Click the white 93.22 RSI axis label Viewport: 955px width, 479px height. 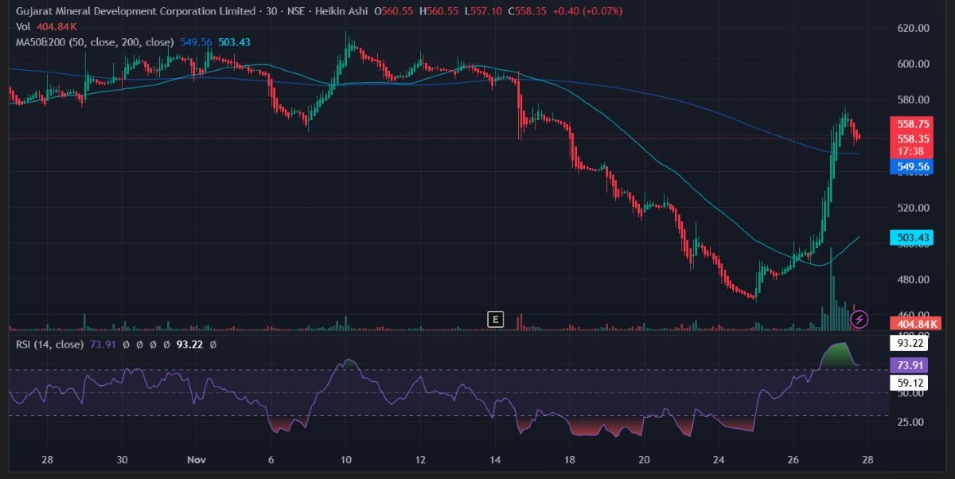(x=913, y=344)
